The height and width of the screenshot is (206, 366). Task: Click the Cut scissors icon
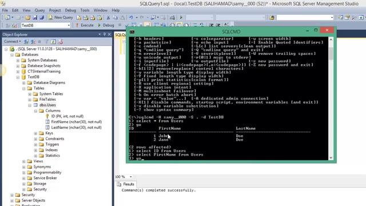click(108, 18)
